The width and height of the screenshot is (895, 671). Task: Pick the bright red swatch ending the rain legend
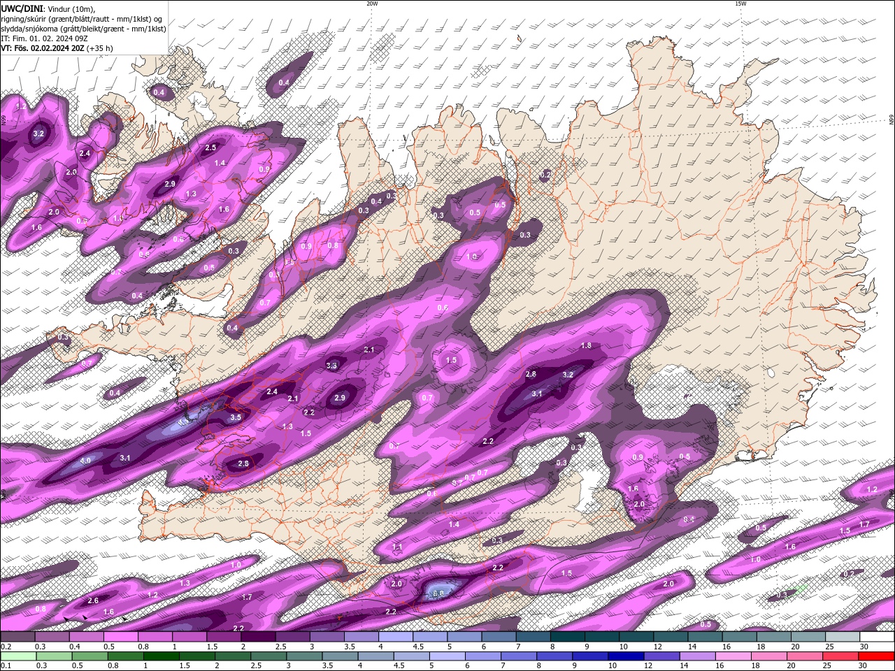click(877, 656)
